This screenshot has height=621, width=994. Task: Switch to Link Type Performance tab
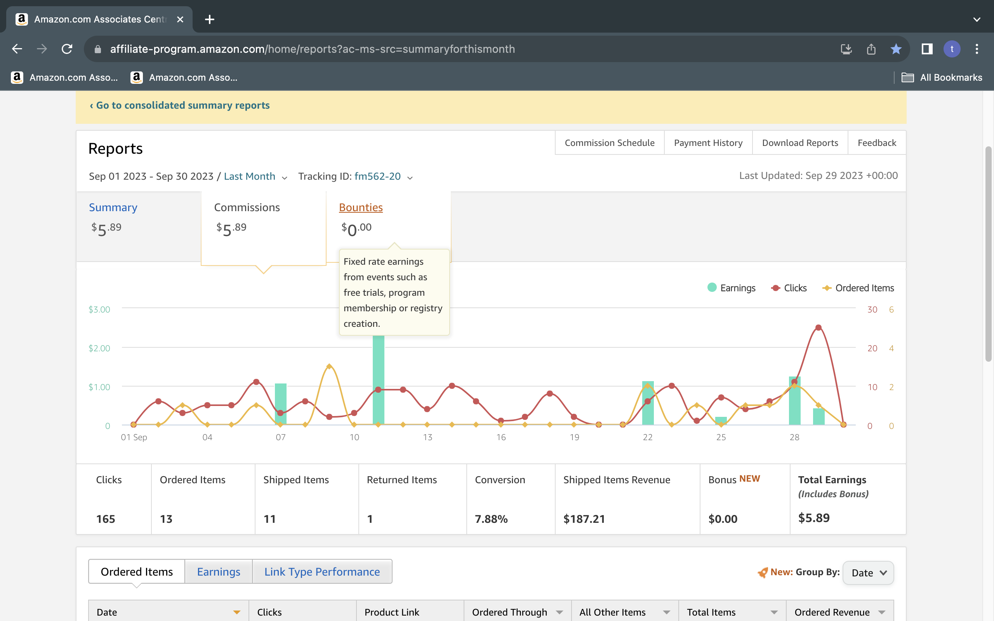[x=322, y=571]
